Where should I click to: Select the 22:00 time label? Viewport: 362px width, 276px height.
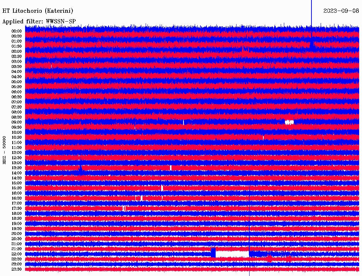tap(17, 254)
